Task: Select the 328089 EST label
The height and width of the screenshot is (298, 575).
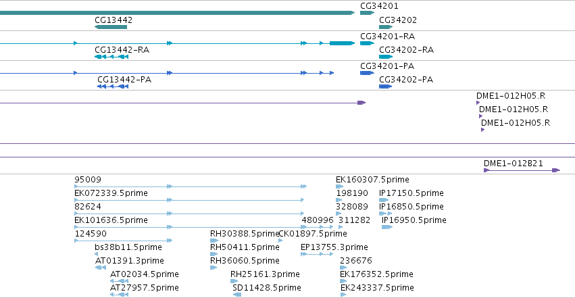Action: click(x=352, y=207)
